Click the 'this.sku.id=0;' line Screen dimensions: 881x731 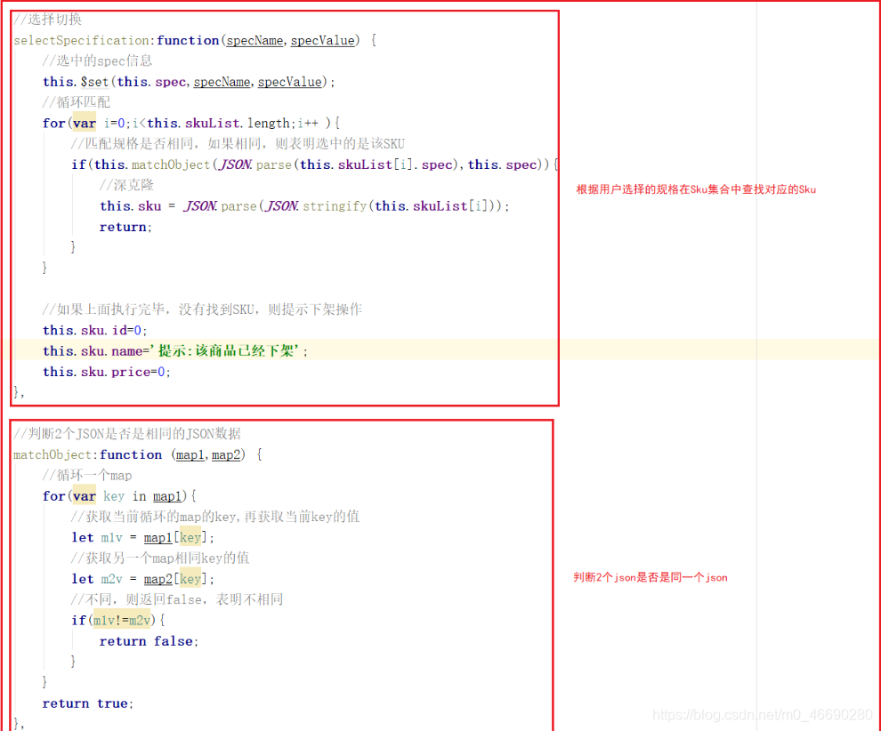tap(95, 330)
